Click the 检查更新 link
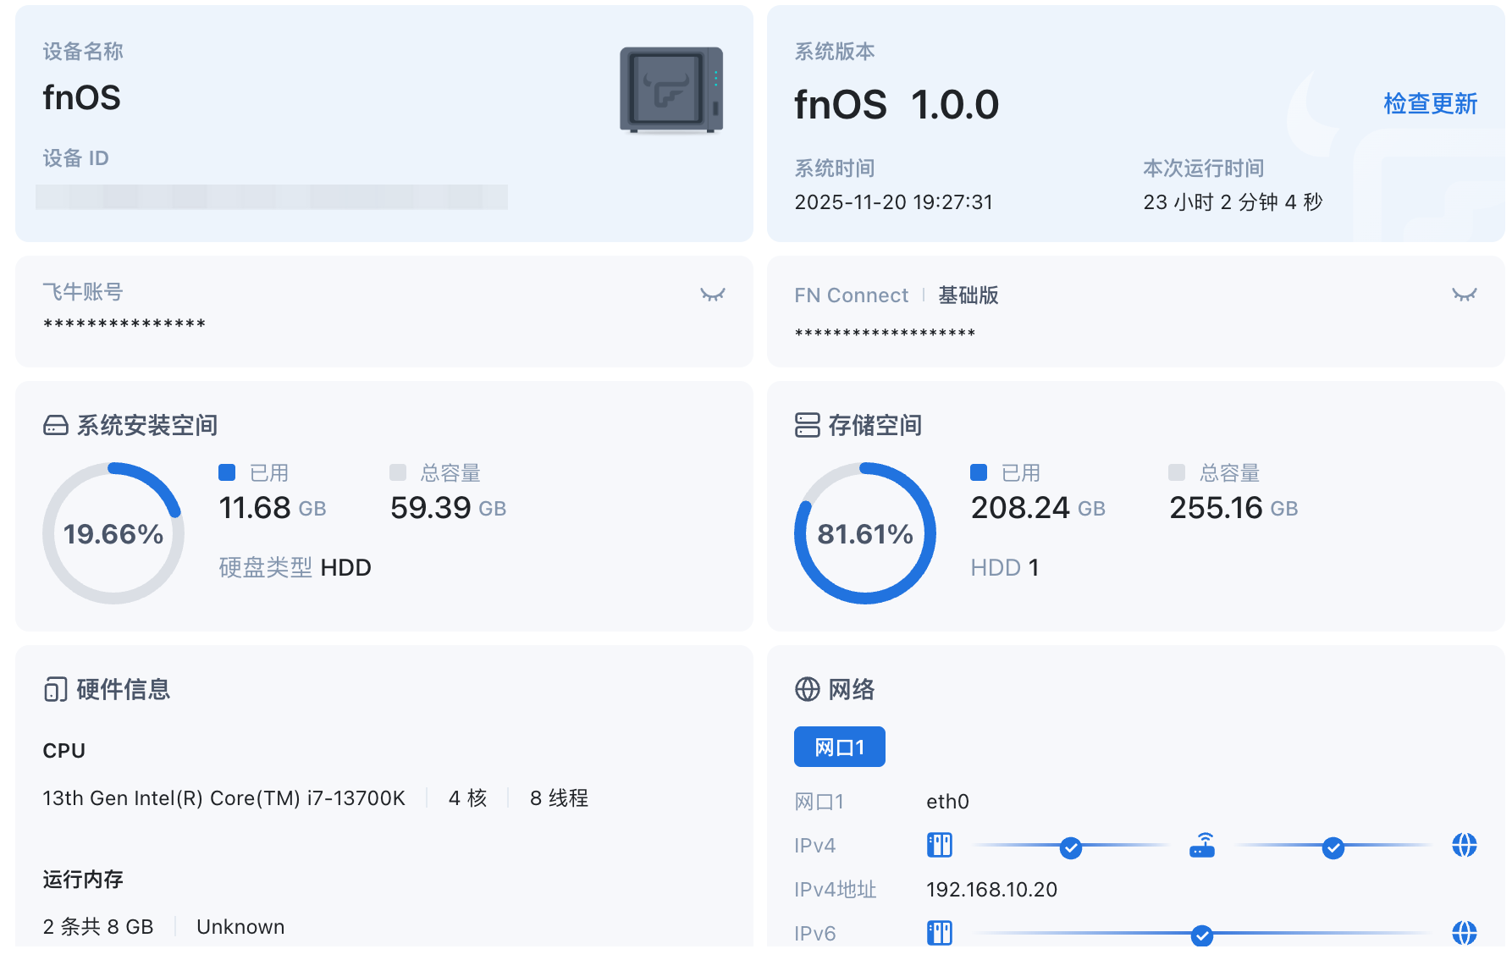This screenshot has height=960, width=1512. (x=1430, y=104)
